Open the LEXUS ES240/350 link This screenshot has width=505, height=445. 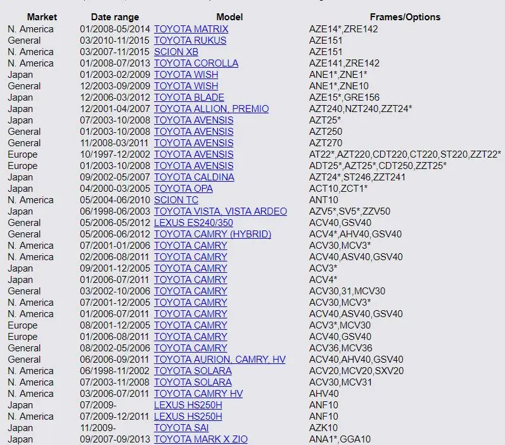click(x=193, y=223)
